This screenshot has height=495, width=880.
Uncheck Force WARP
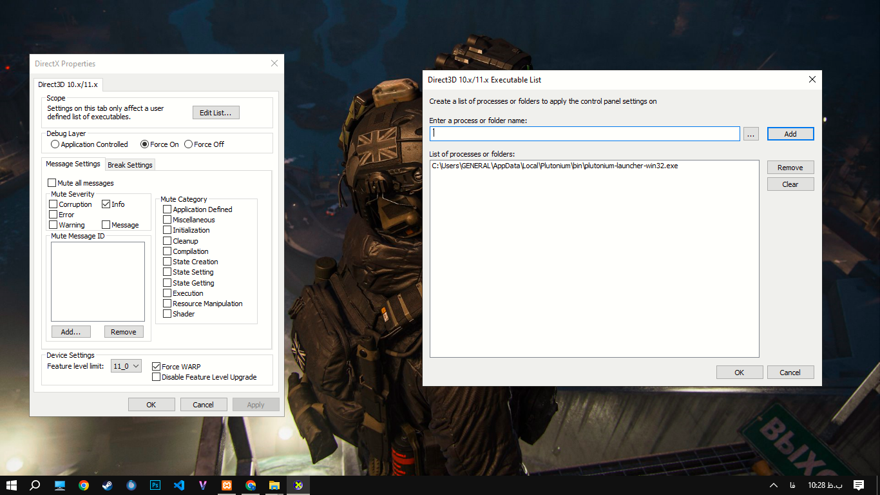pyautogui.click(x=156, y=367)
